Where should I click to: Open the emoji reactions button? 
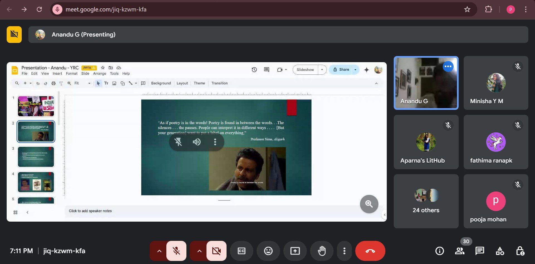[x=268, y=251]
